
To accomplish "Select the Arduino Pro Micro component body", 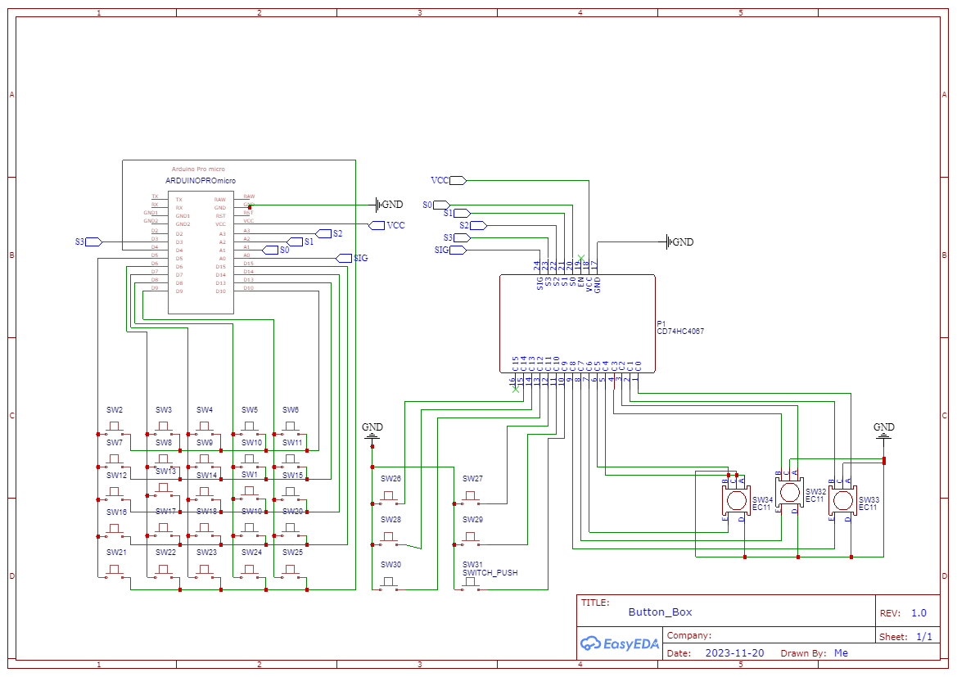I will point(201,253).
